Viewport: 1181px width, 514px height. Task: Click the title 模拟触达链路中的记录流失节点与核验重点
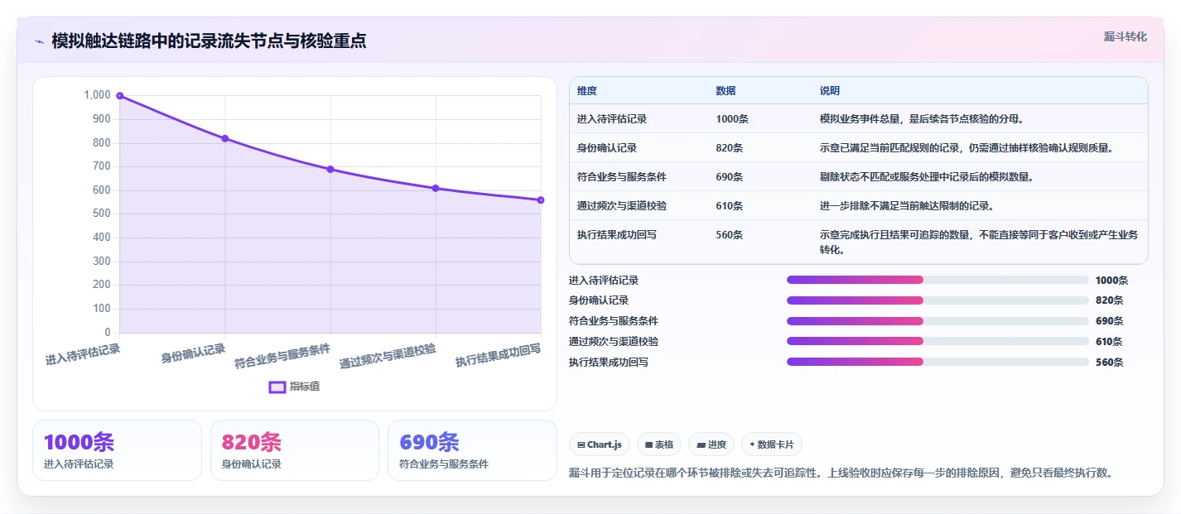[209, 41]
